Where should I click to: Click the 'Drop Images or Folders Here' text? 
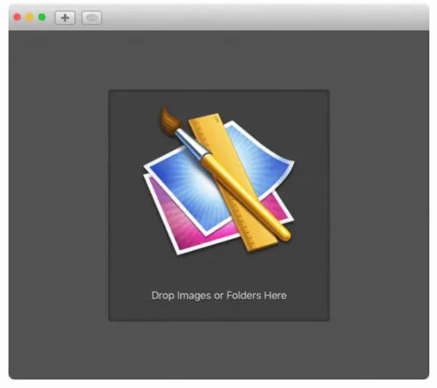pyautogui.click(x=219, y=296)
